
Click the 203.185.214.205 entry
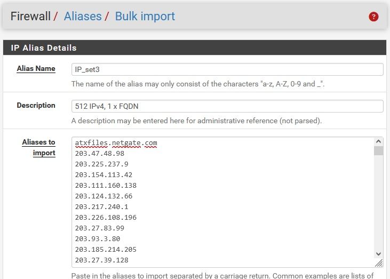(106, 249)
